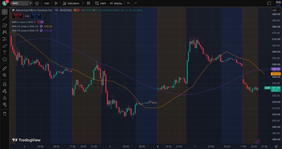282x149 pixels.
Task: Click the SMA 25 refresh icon
Action: tap(41, 26)
